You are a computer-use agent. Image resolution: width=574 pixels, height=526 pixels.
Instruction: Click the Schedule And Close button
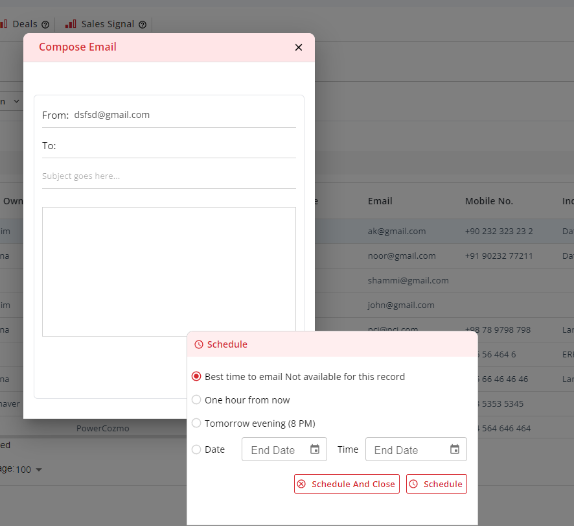[347, 484]
